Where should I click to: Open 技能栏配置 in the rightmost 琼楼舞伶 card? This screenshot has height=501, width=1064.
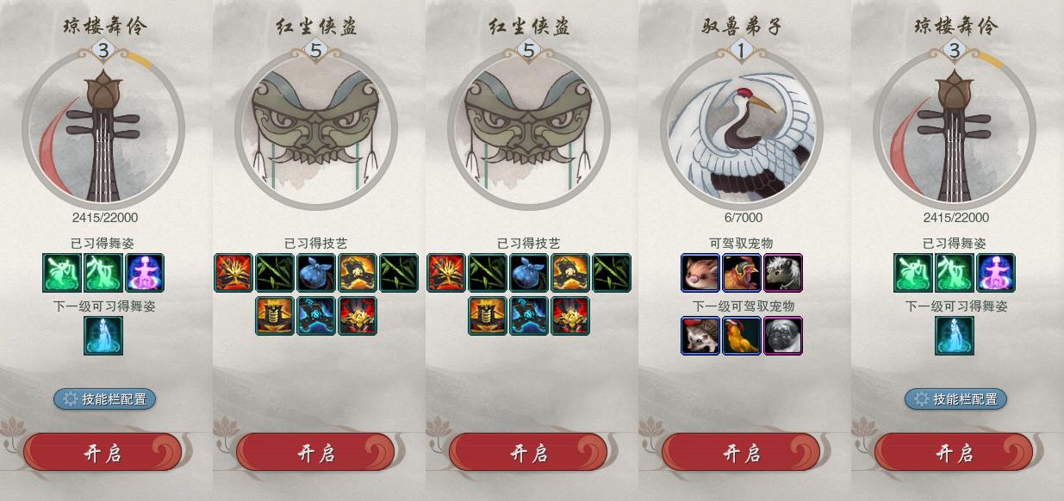point(956,399)
